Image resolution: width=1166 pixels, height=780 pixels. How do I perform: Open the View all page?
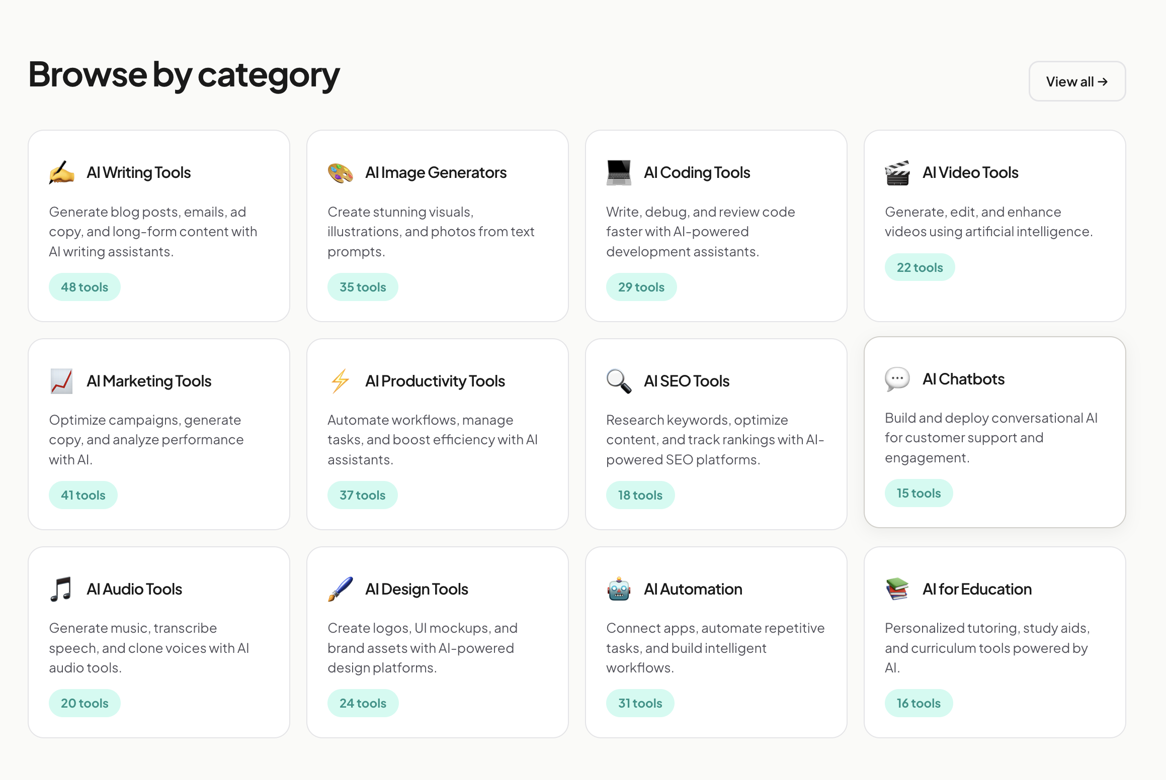coord(1077,81)
